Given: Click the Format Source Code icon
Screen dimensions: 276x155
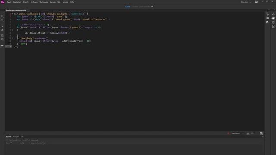Looking at the screenshot, I should click(3, 30).
